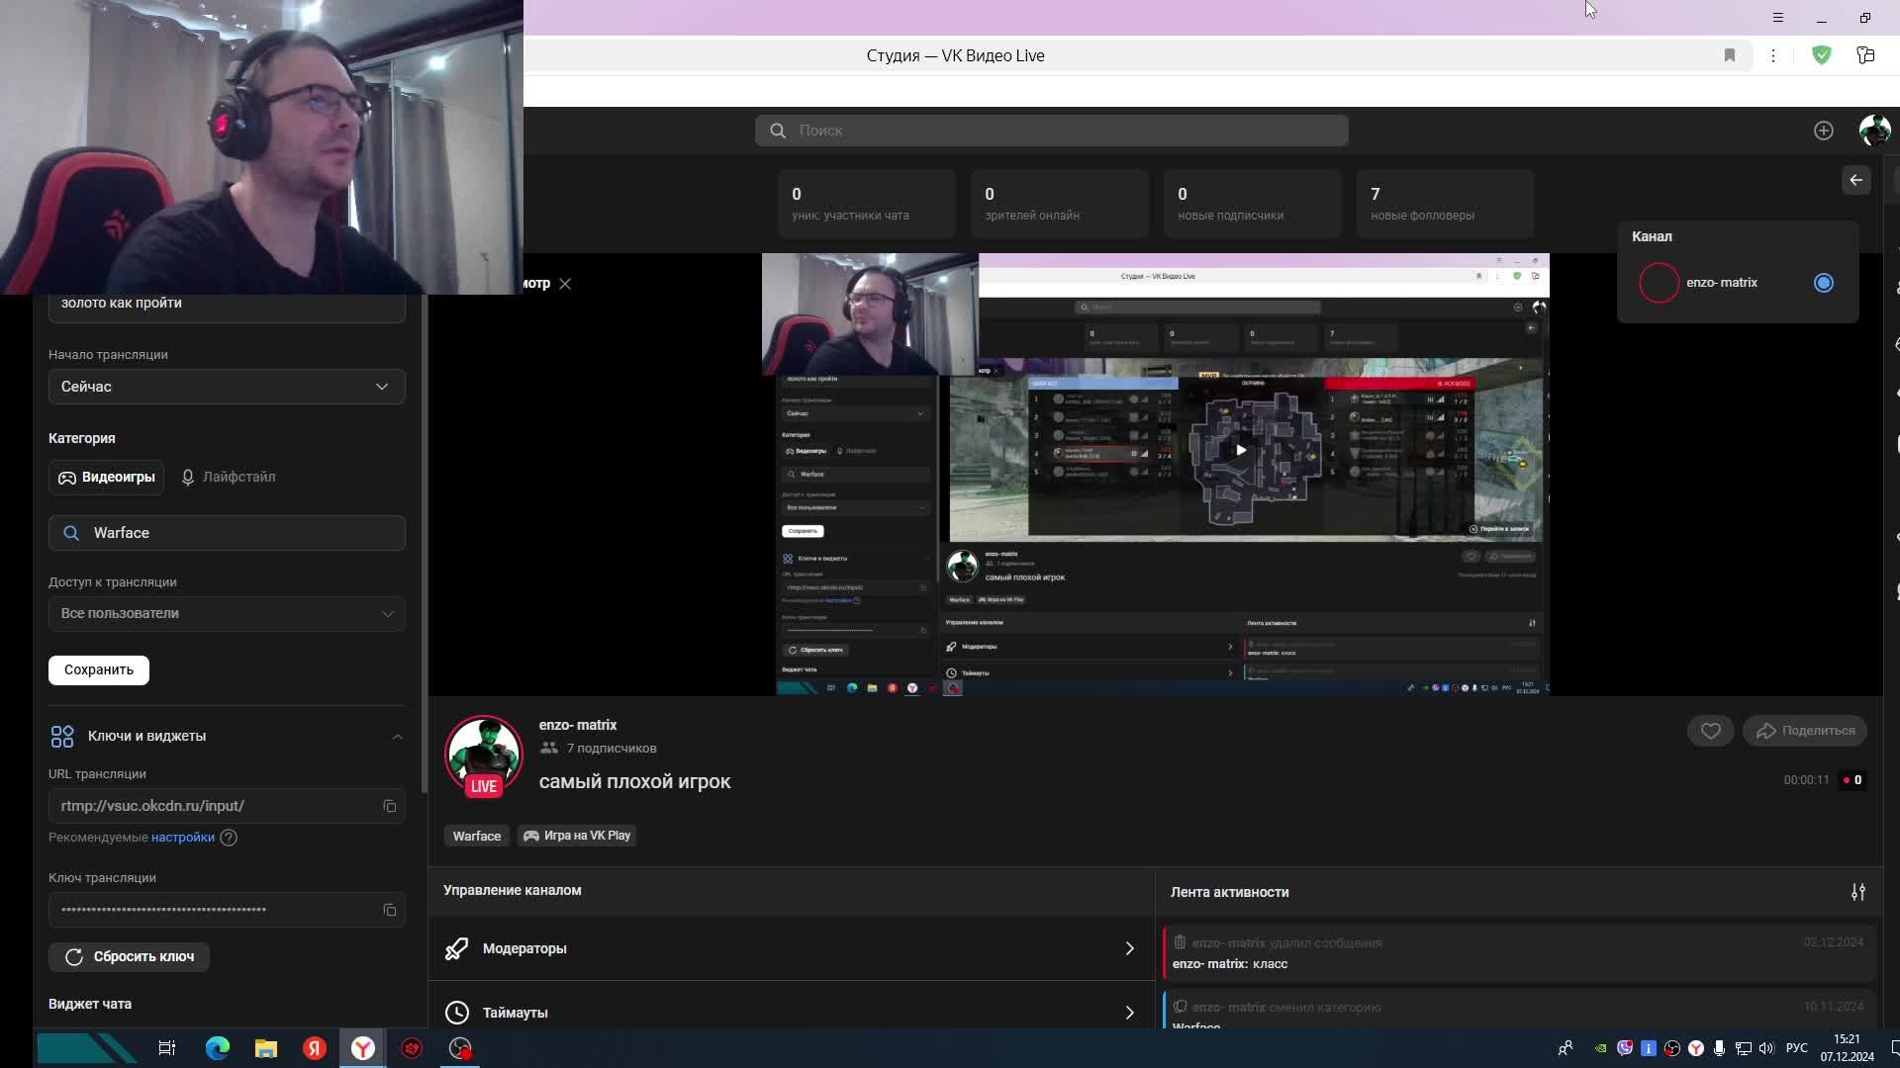This screenshot has height=1068, width=1900.
Task: Click the enzo- matrix channel name
Action: [x=578, y=726]
